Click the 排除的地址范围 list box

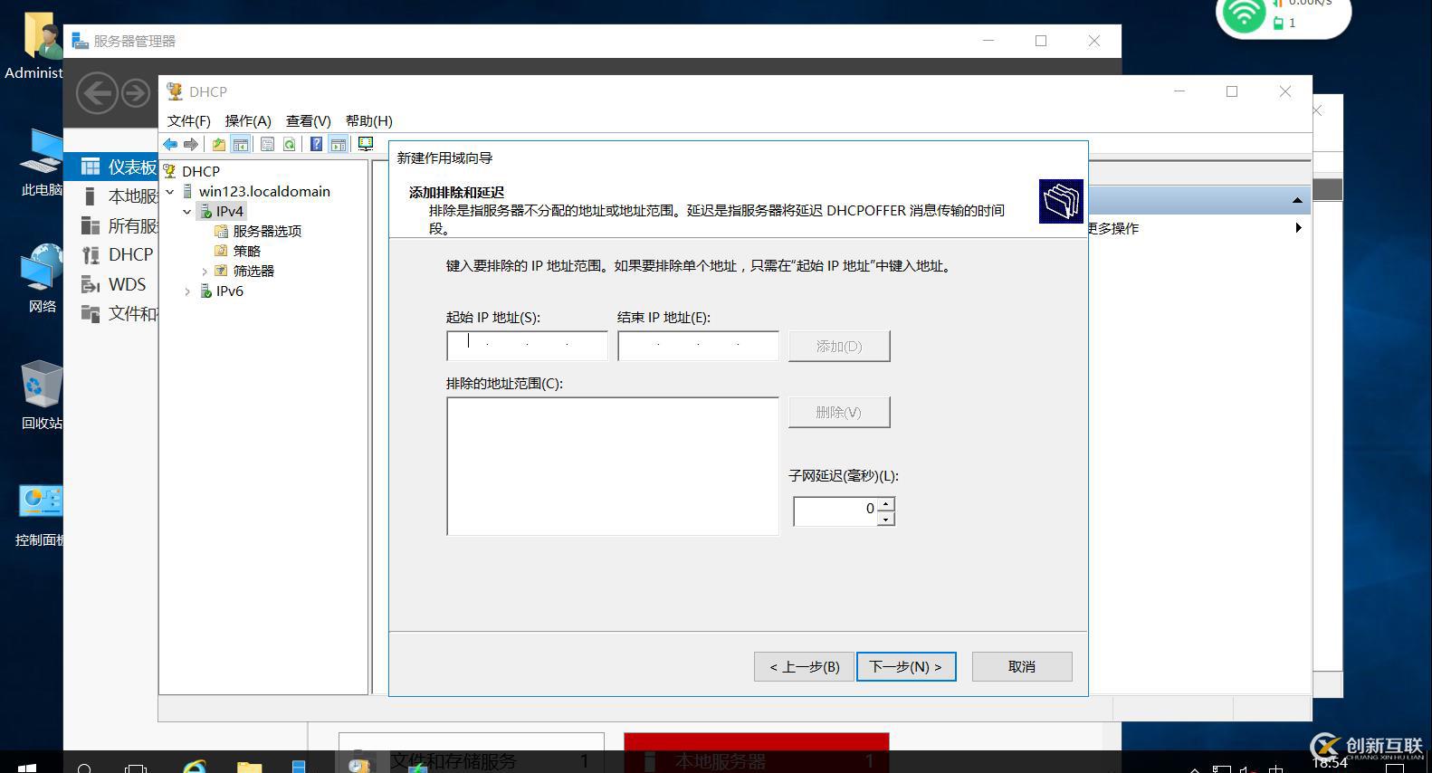(x=613, y=466)
